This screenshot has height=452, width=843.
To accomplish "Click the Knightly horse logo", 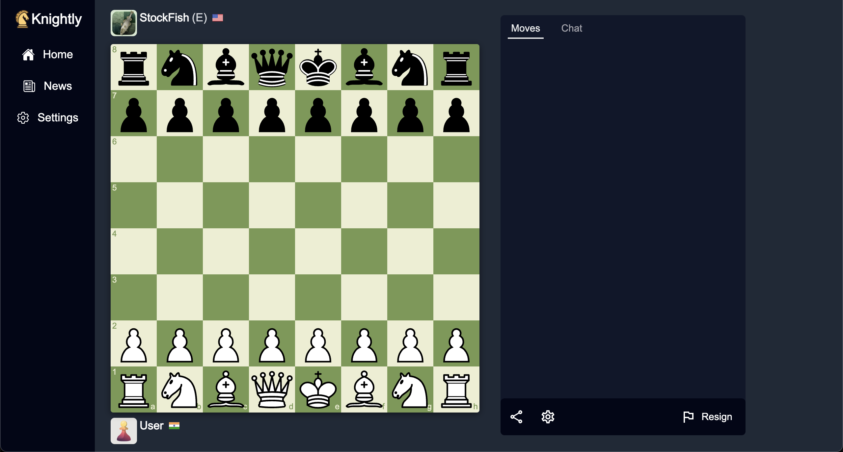I will 22,19.
